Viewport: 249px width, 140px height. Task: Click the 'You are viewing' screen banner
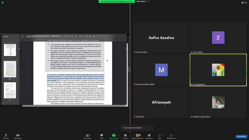[117, 2]
